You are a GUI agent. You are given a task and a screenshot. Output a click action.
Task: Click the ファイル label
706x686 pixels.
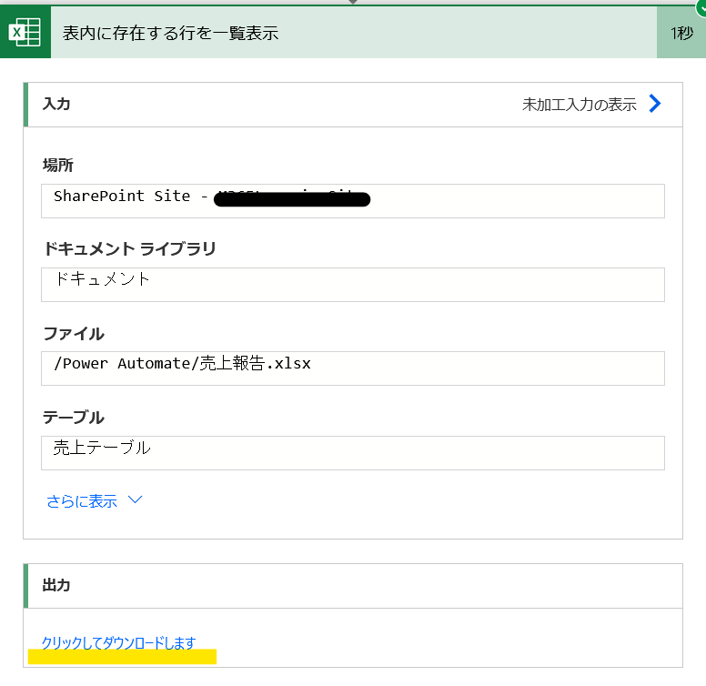pyautogui.click(x=74, y=334)
